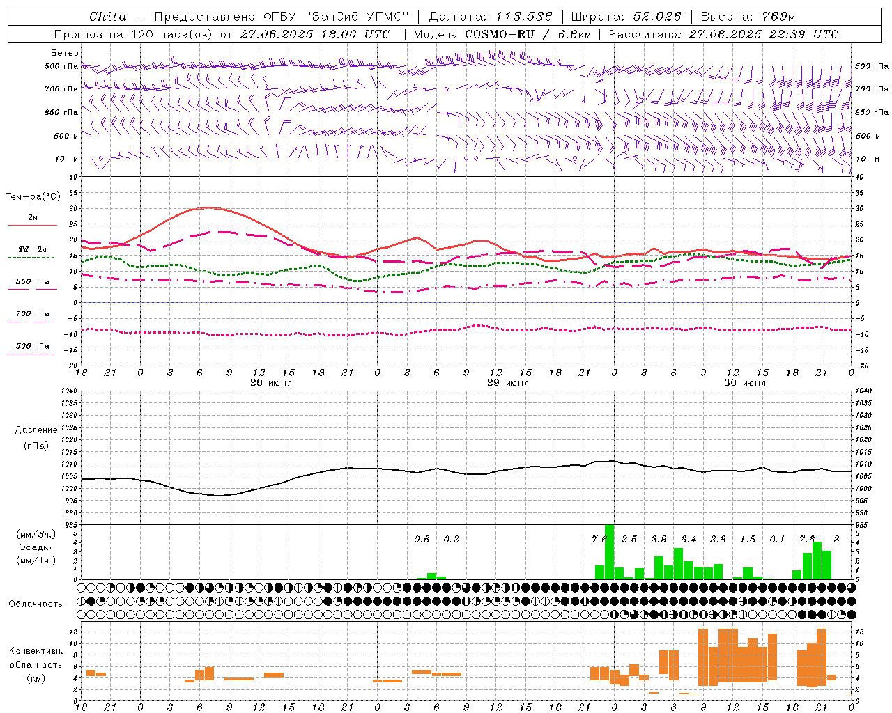Select the Тем-ра(°C) axis title

(33, 197)
